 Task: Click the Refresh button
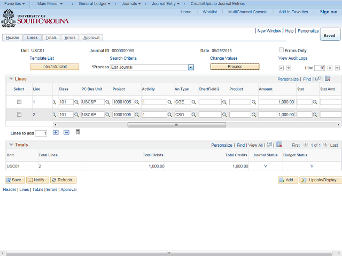(64, 180)
